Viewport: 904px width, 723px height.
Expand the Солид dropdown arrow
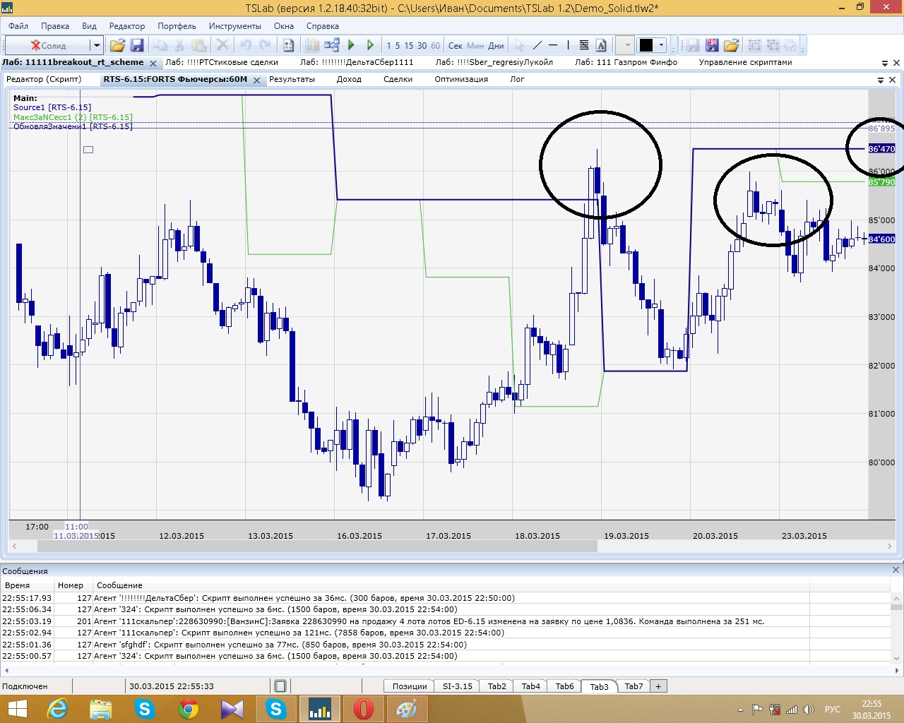[x=97, y=45]
